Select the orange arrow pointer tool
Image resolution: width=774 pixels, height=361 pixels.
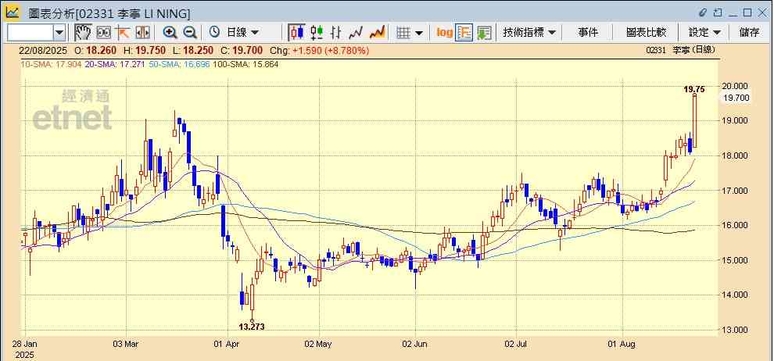click(x=123, y=33)
